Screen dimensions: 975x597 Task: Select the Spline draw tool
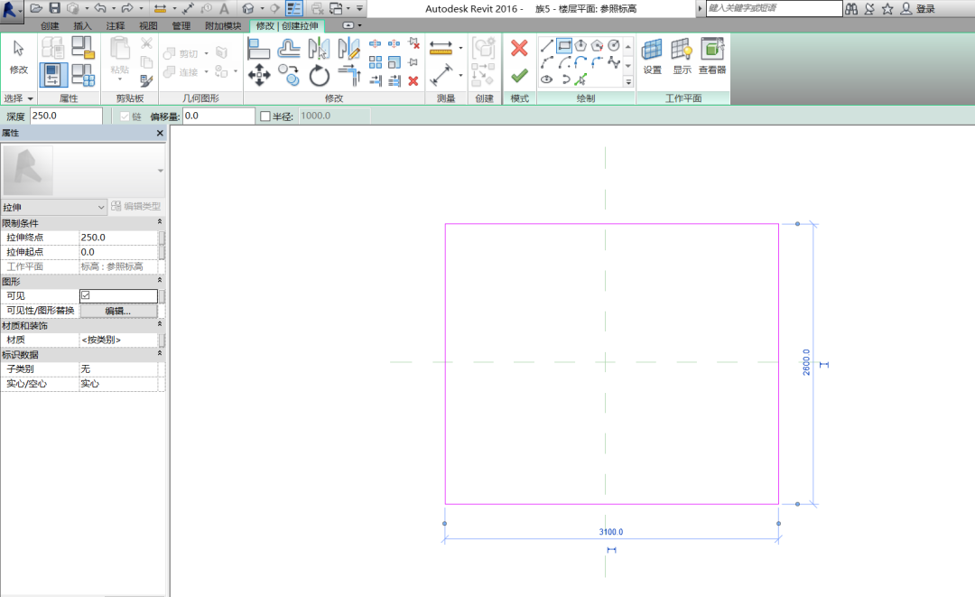tap(614, 62)
